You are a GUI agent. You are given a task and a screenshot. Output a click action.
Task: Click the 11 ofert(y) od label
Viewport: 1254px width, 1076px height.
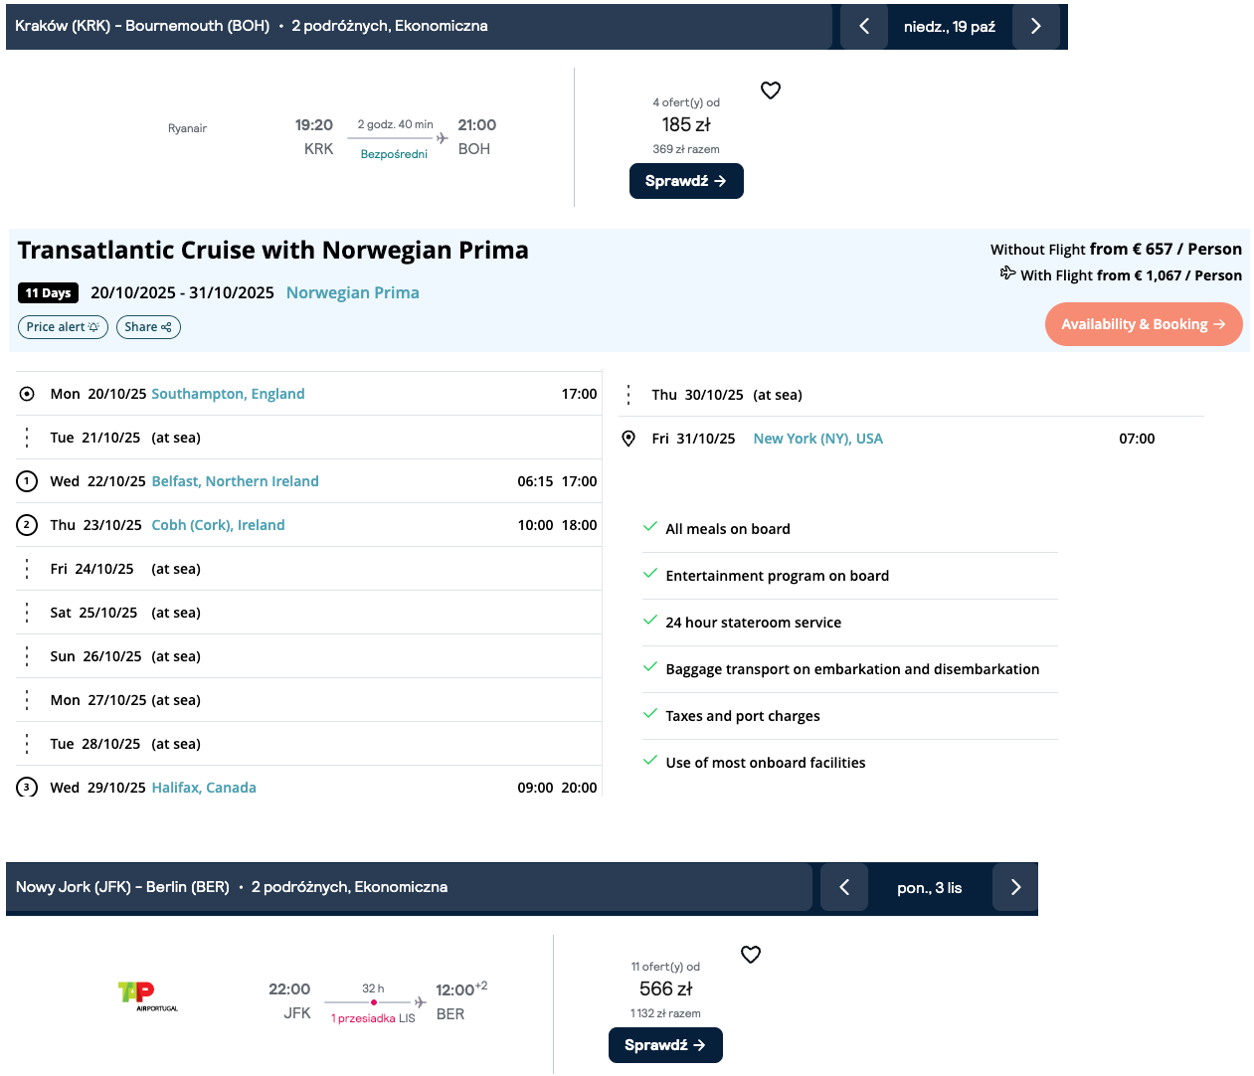coord(665,967)
